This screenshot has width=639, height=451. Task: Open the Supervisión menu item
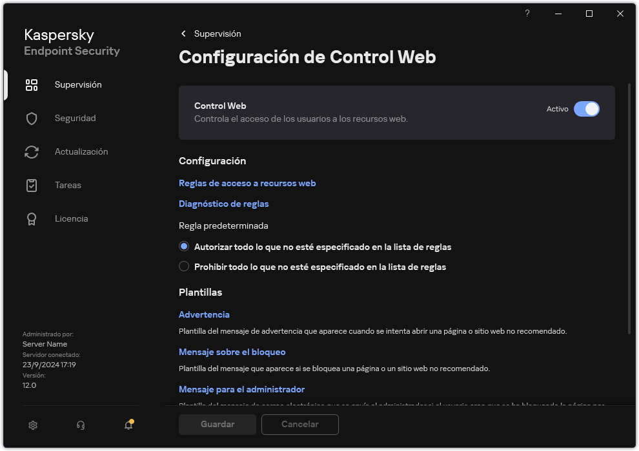(78, 84)
